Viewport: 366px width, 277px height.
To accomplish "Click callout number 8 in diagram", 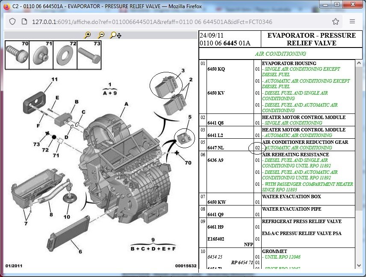I will click(x=51, y=214).
